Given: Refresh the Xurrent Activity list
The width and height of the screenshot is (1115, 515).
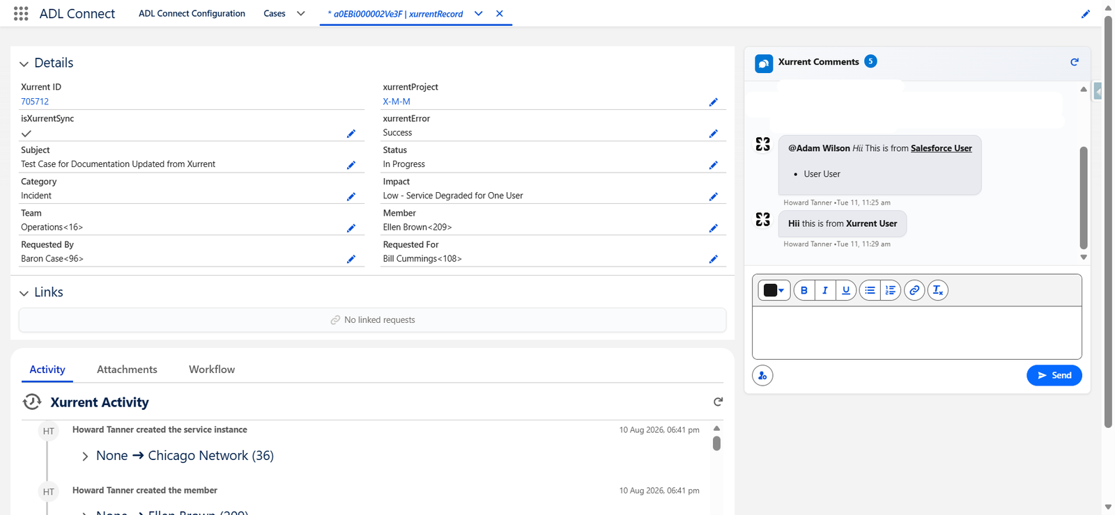Looking at the screenshot, I should pyautogui.click(x=718, y=402).
